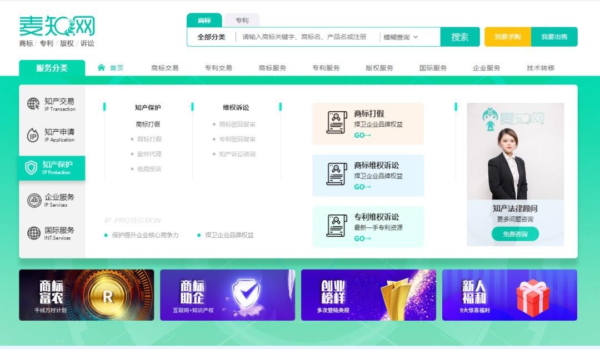Open the 商标助企 banner
Image resolution: width=600 pixels, height=349 pixels.
click(x=228, y=295)
